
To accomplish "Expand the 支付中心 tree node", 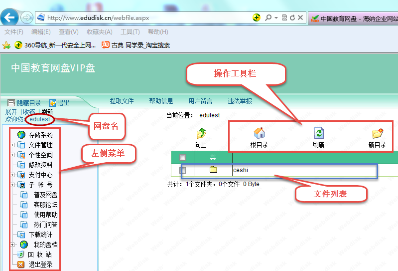I will [12, 175].
